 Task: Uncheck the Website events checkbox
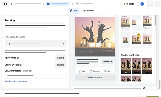pyautogui.click(x=7, y=37)
